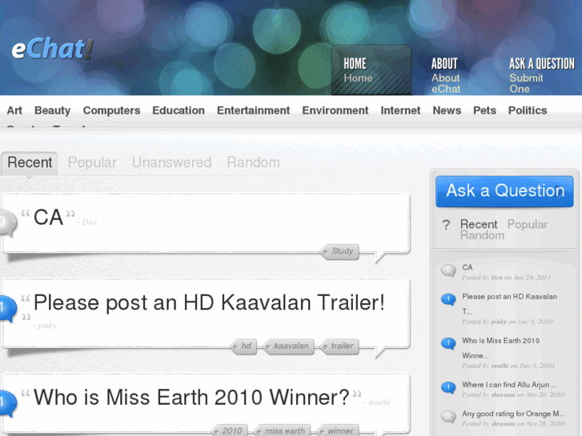582x436 pixels.
Task: Select Random in the sidebar widget
Action: click(482, 235)
